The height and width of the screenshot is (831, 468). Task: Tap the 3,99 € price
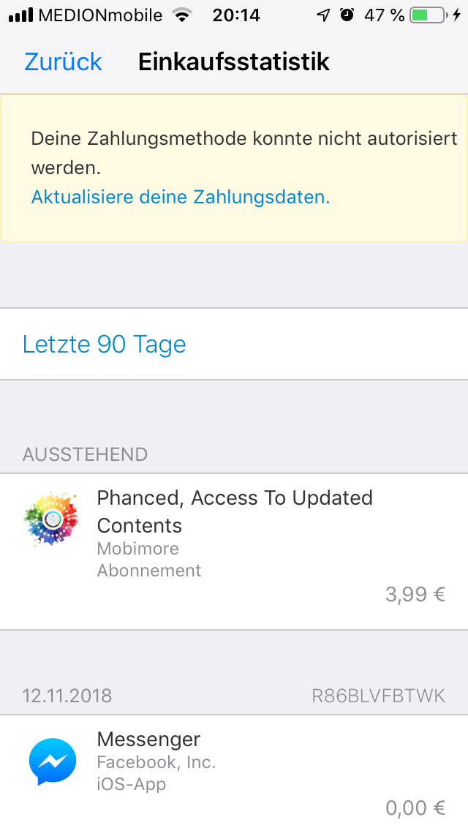pos(415,594)
